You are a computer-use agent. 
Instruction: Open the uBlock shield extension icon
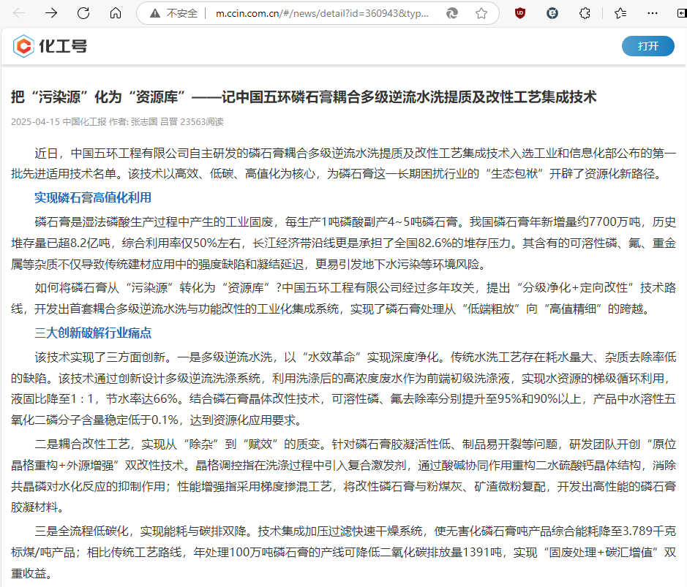pos(520,14)
